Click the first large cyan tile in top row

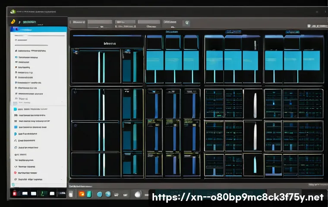(x=155, y=60)
